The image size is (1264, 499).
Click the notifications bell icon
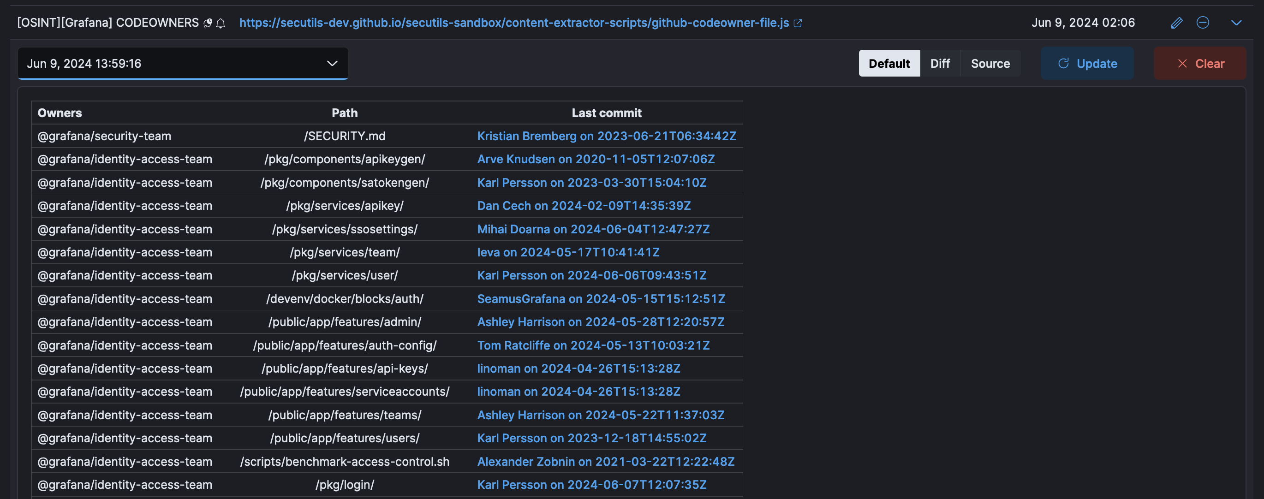click(x=221, y=23)
